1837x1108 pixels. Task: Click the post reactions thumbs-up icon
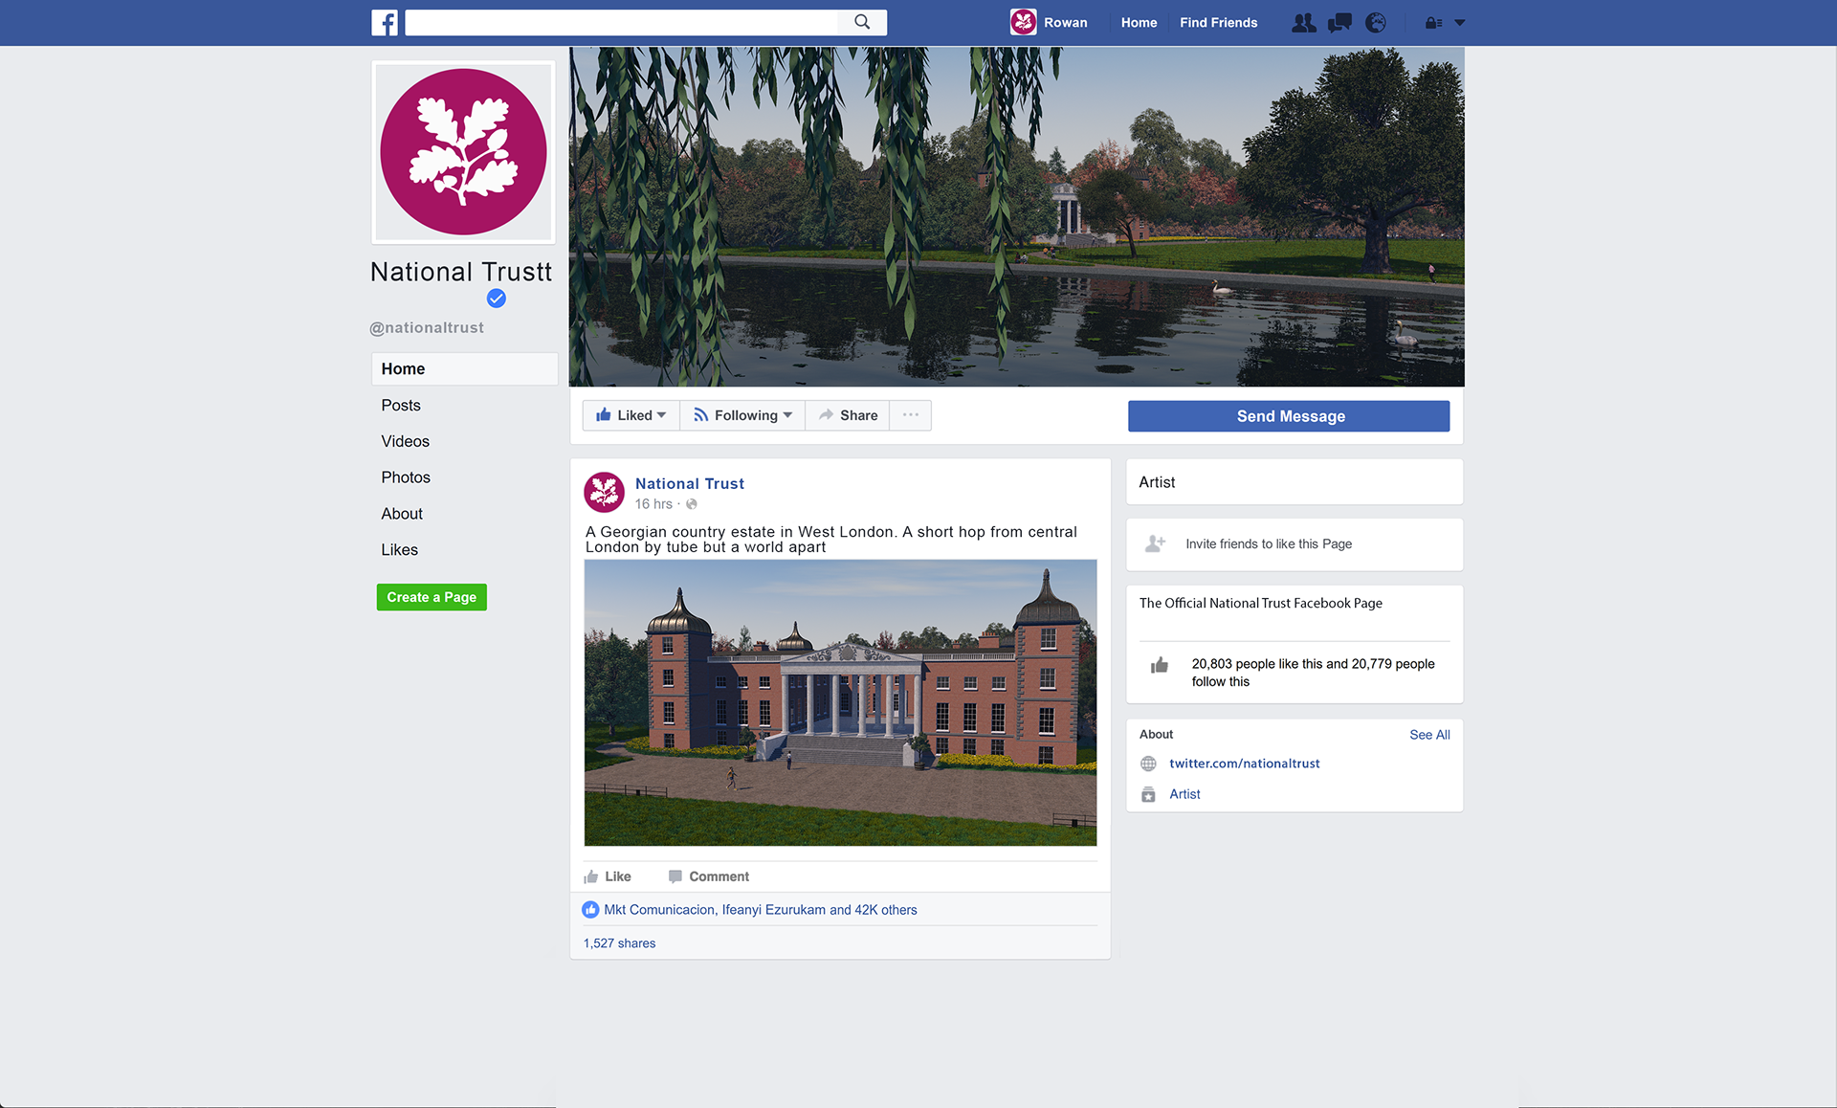[590, 910]
